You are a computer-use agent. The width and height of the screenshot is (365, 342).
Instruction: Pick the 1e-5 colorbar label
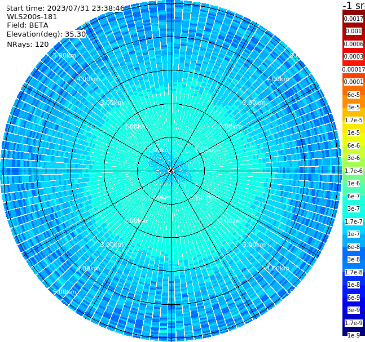pos(354,132)
